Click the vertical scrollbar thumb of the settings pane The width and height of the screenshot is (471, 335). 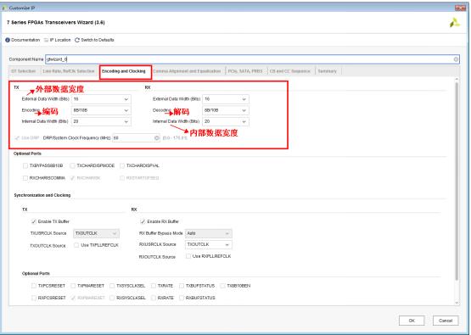tap(457, 181)
